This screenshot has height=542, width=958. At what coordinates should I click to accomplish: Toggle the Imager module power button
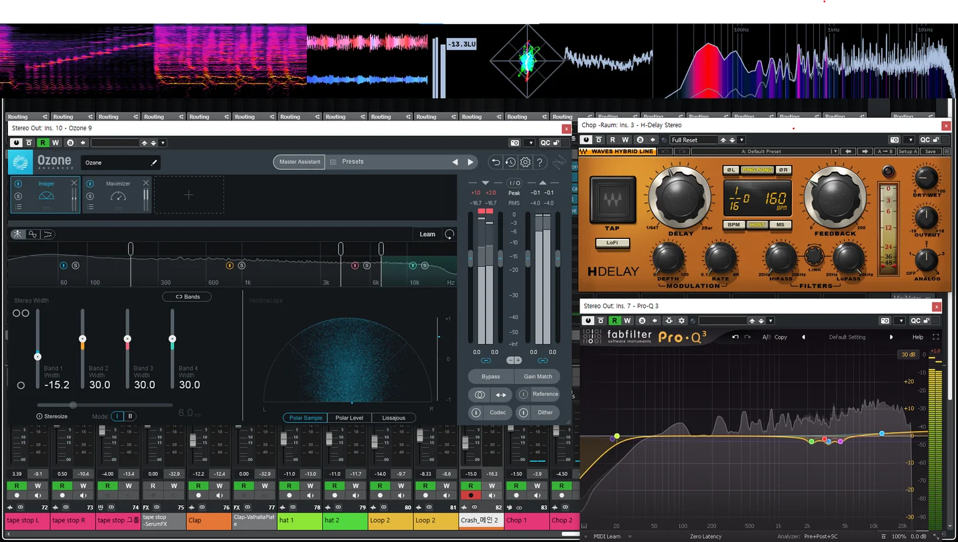tap(18, 183)
